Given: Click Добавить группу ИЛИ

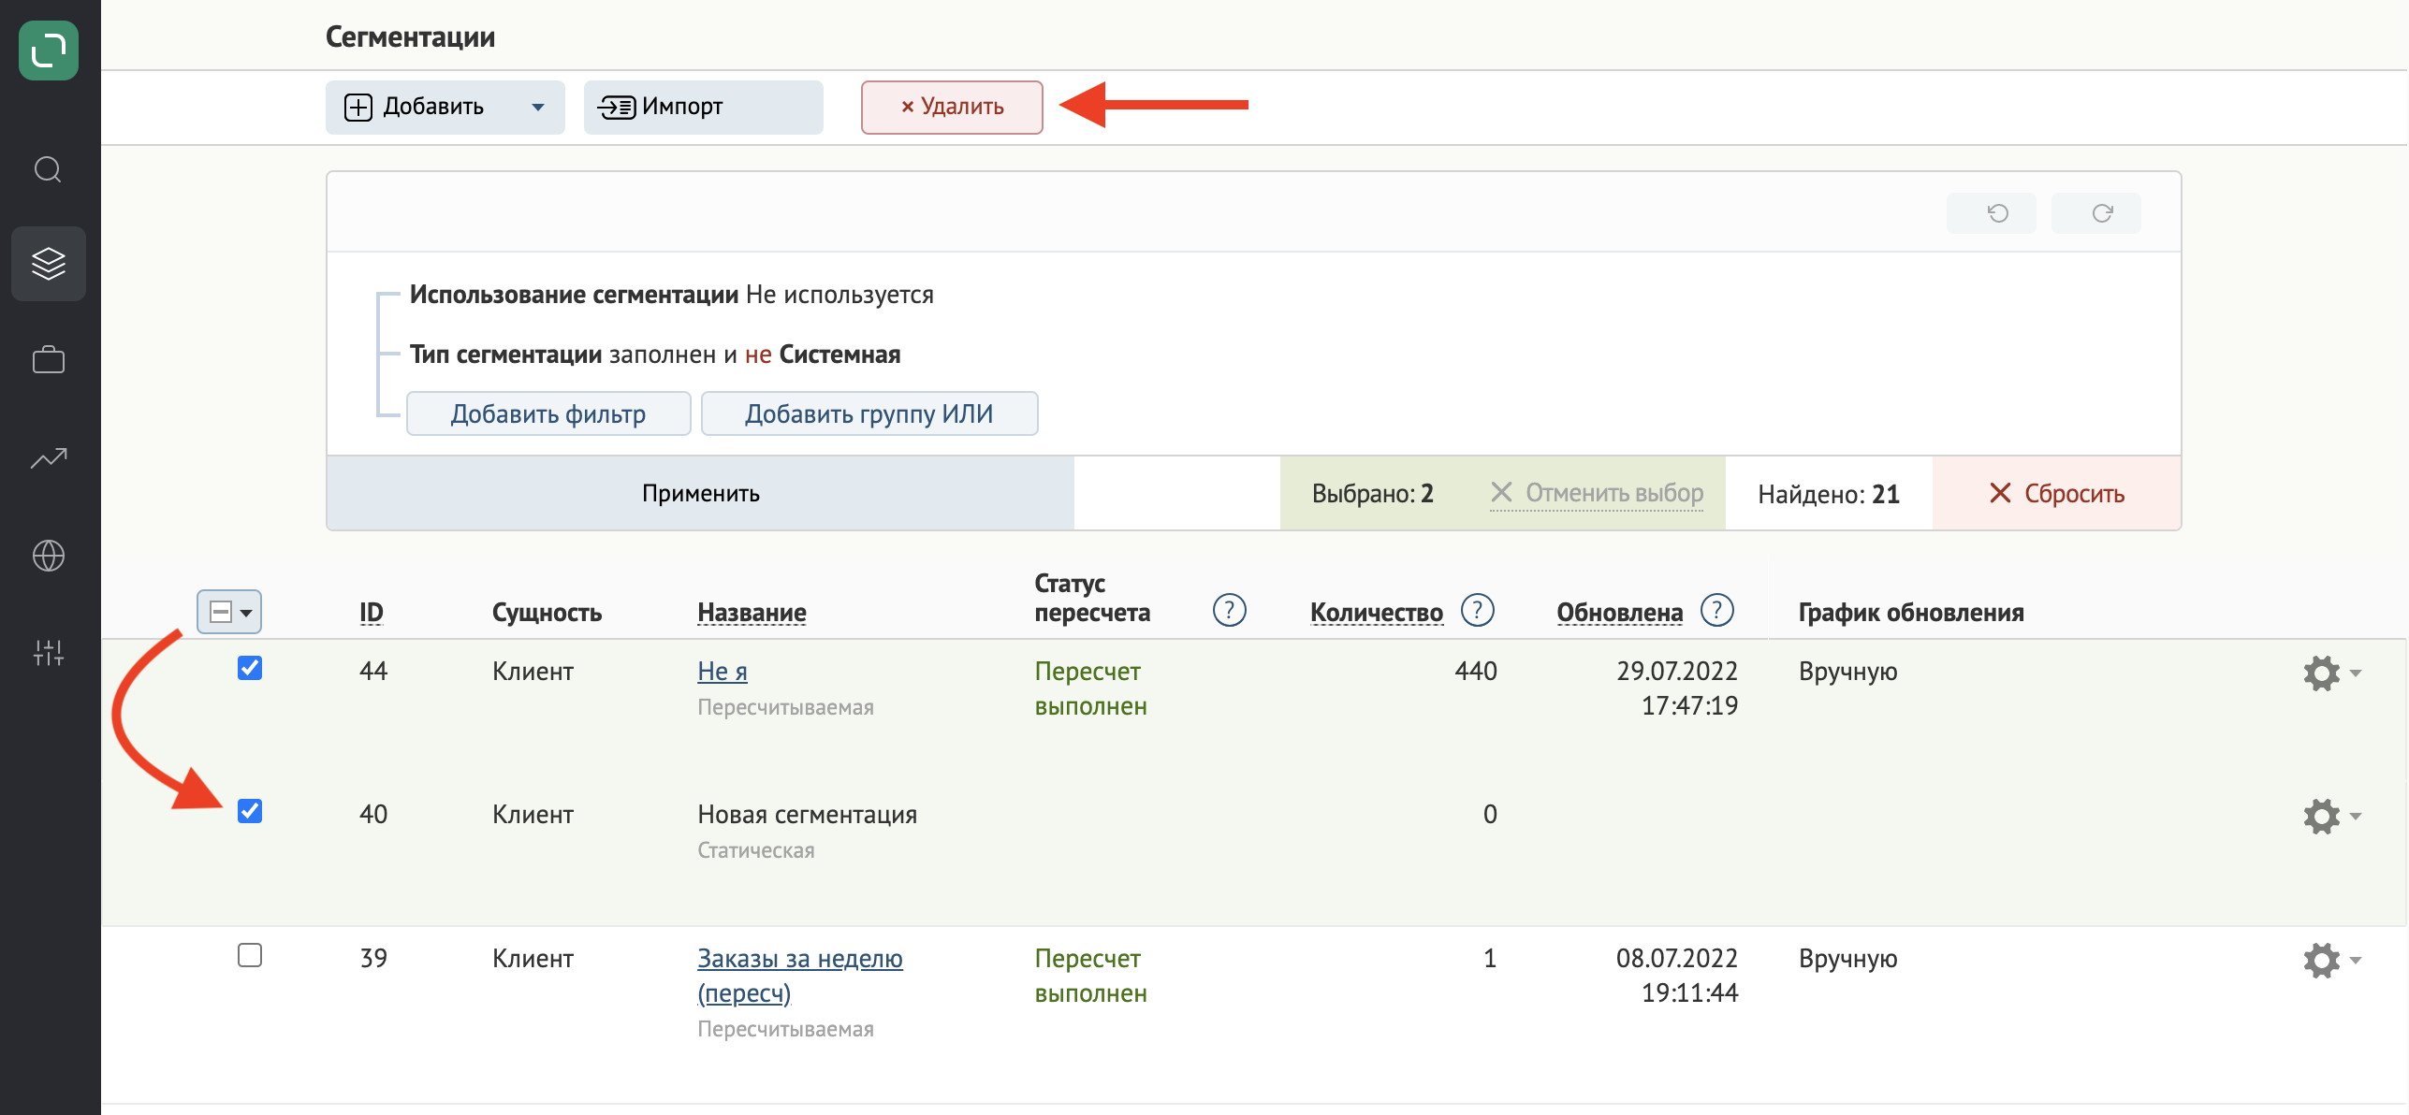Looking at the screenshot, I should [869, 413].
